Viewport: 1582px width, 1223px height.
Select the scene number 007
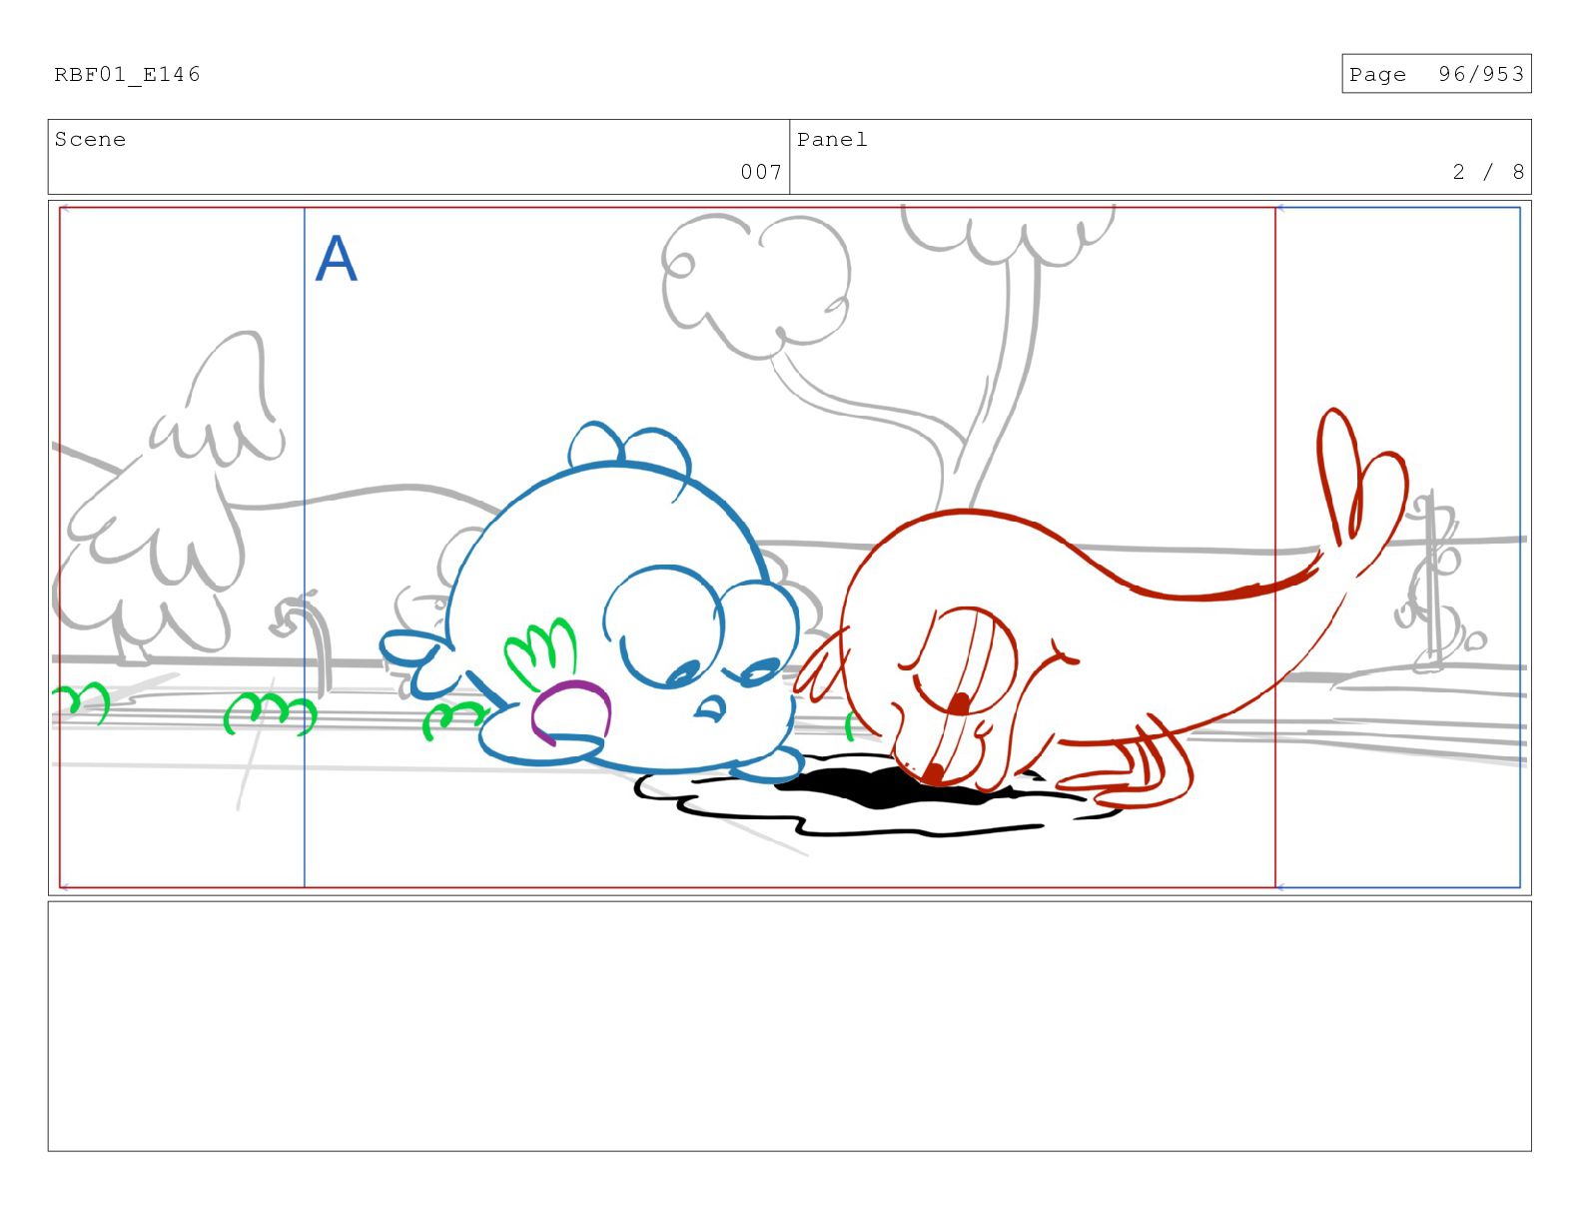(761, 172)
